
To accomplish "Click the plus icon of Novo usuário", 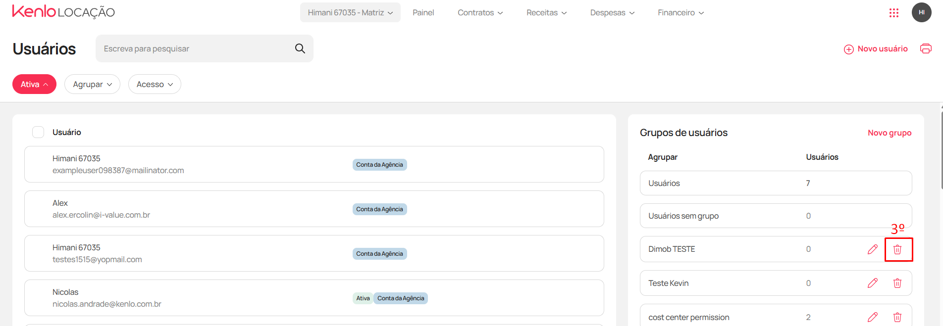I will pos(849,49).
